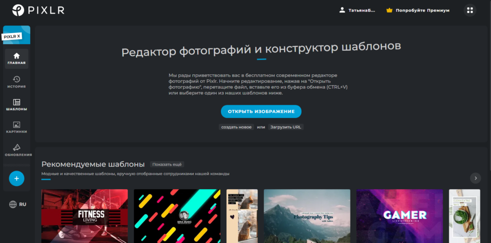Click the Открыть изображение button
Image resolution: width=491 pixels, height=243 pixels.
pyautogui.click(x=261, y=112)
